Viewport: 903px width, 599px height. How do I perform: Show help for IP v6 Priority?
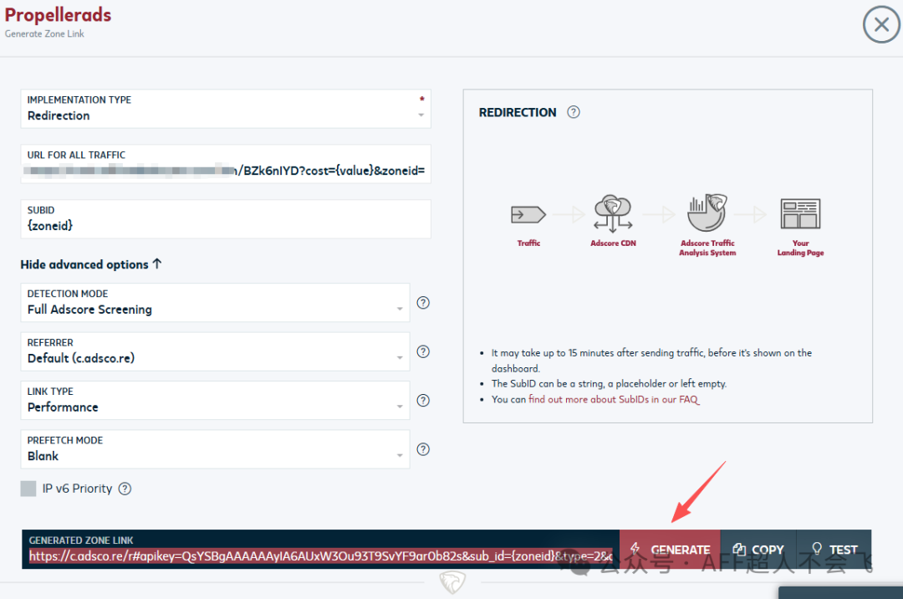click(x=125, y=489)
